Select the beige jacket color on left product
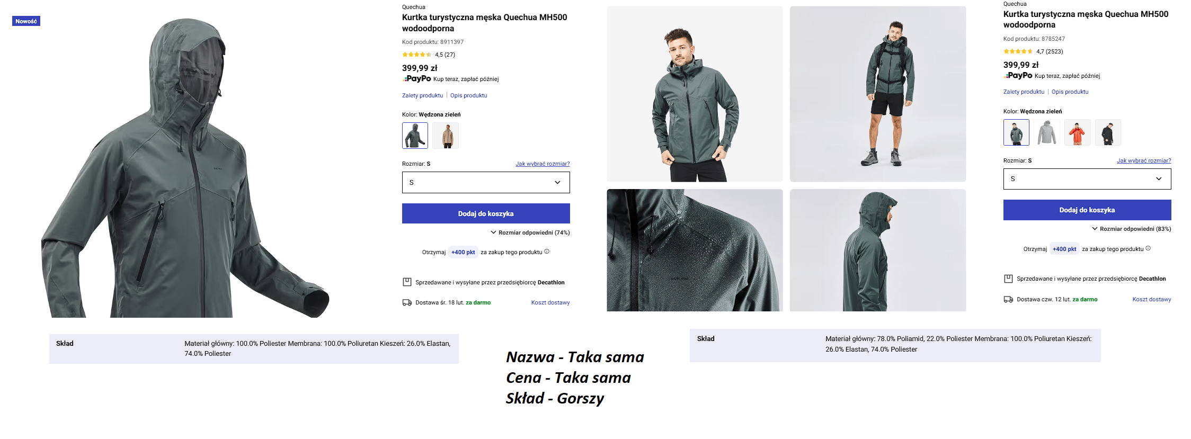This screenshot has height=439, width=1191. click(x=446, y=136)
